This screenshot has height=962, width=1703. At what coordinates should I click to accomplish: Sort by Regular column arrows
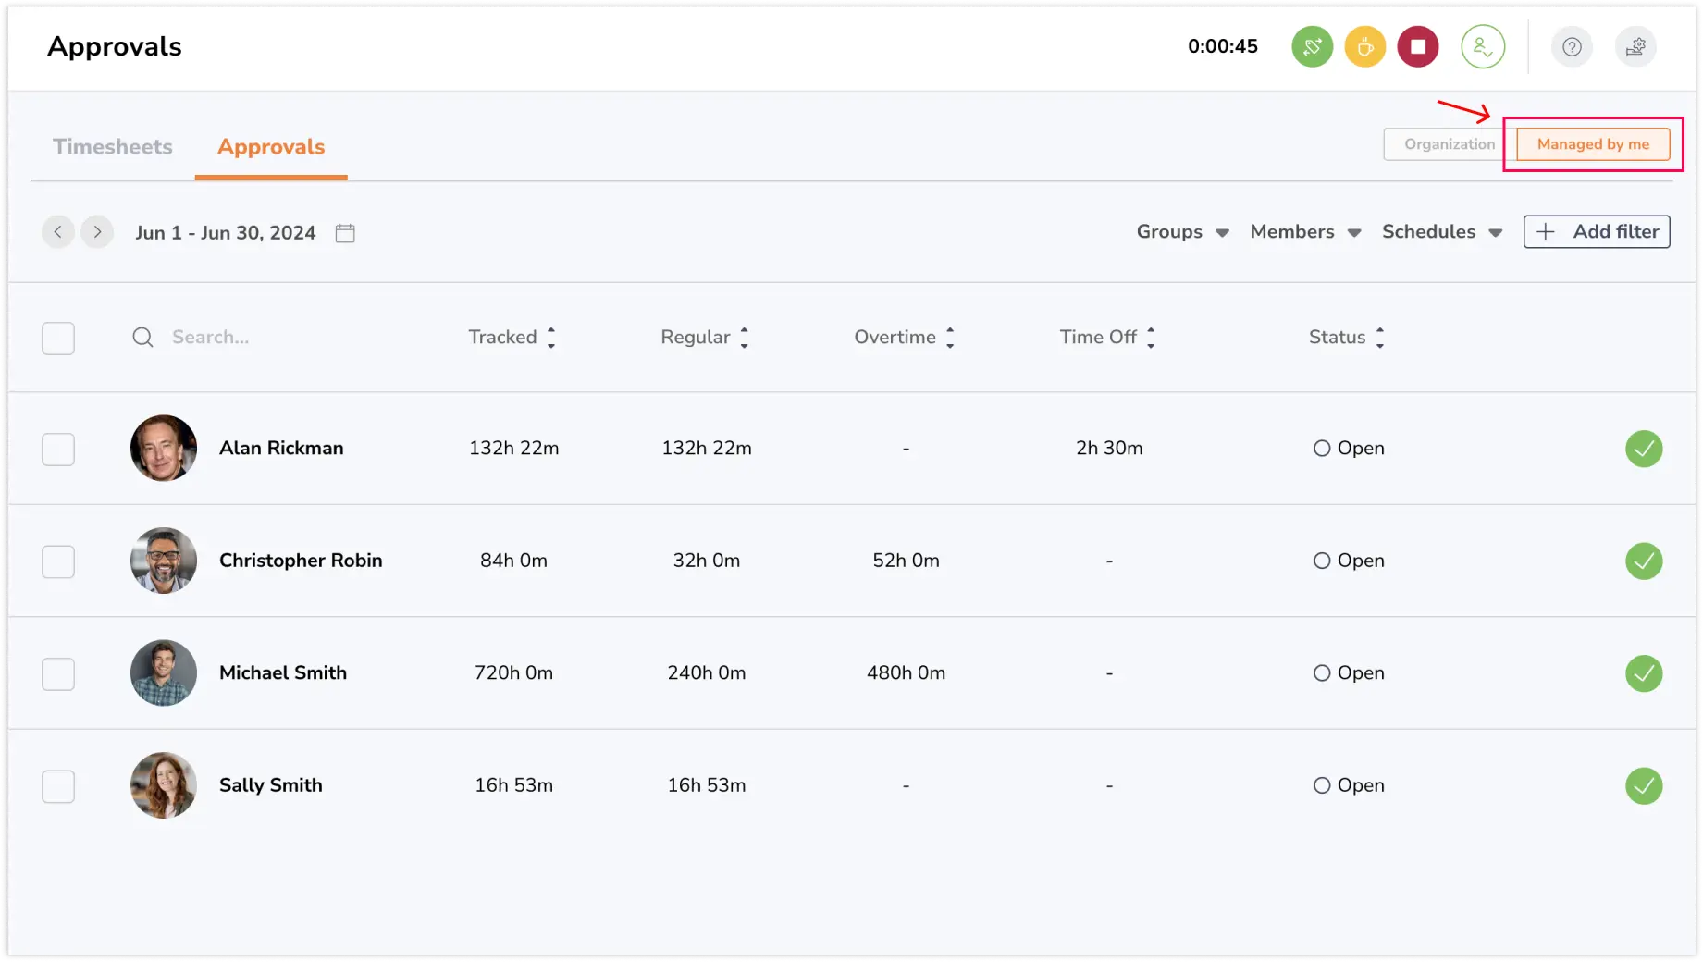click(744, 338)
